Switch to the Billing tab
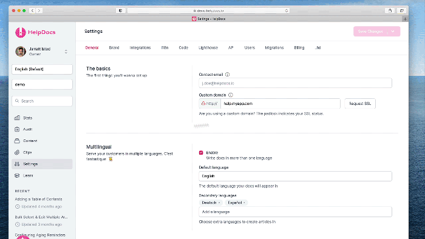This screenshot has height=239, width=425. [x=299, y=48]
